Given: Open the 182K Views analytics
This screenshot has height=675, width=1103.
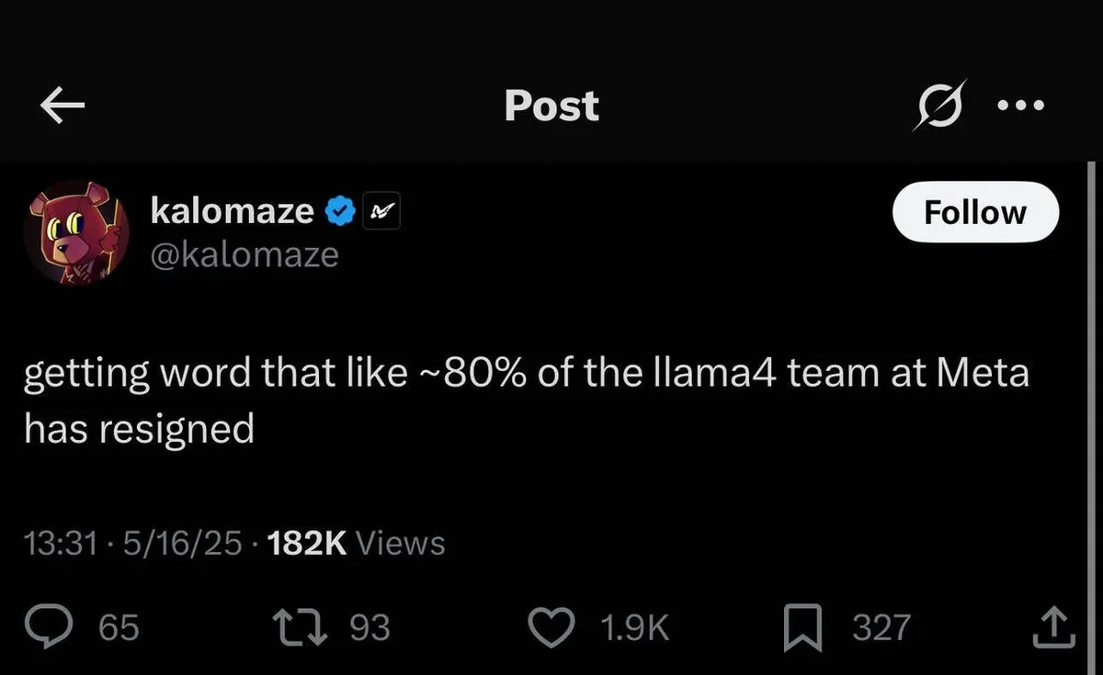Looking at the screenshot, I should (355, 543).
